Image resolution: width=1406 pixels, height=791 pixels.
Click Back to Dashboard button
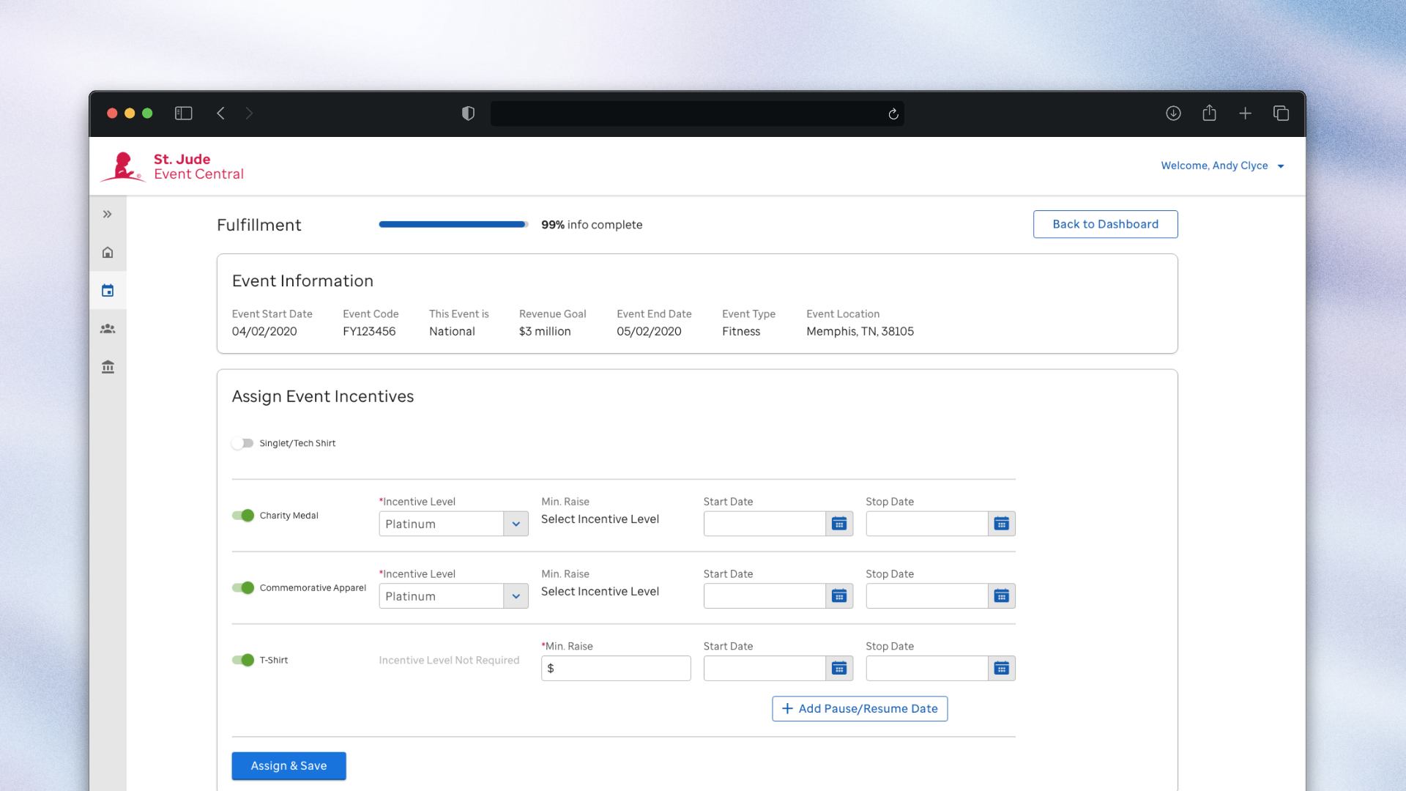tap(1105, 224)
